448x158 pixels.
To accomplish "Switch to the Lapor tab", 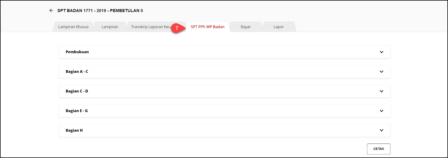I will [x=279, y=27].
